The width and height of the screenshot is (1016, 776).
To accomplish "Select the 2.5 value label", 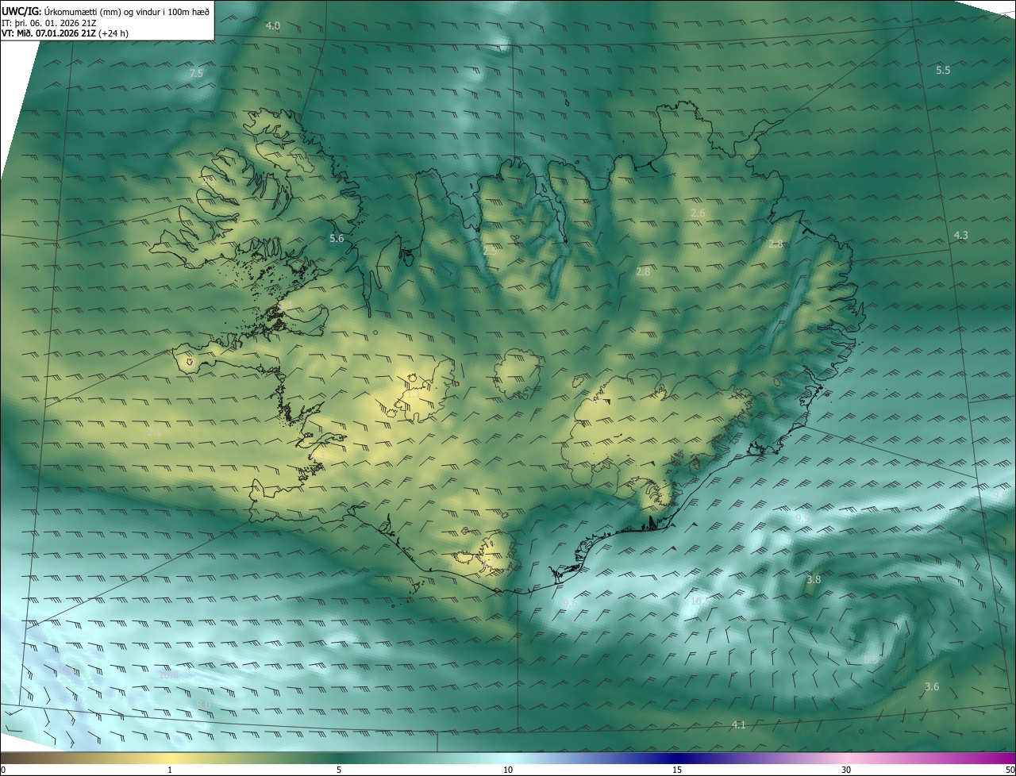I will (x=490, y=251).
